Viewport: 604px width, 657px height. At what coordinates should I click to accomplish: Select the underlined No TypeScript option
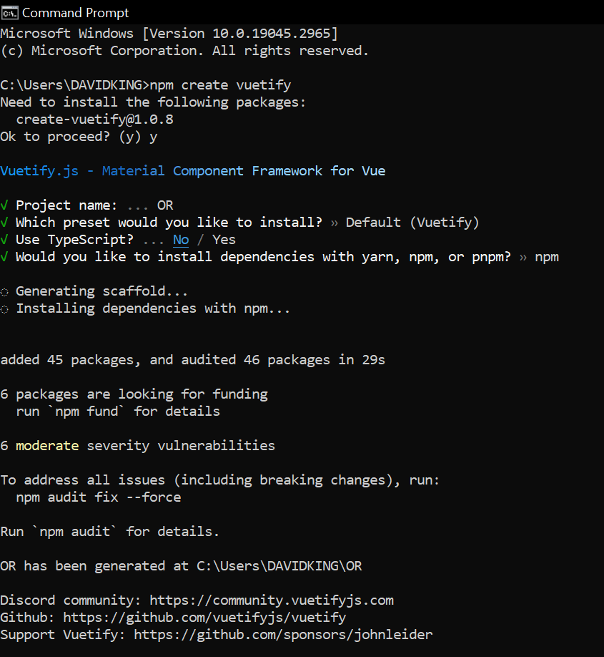(x=181, y=240)
